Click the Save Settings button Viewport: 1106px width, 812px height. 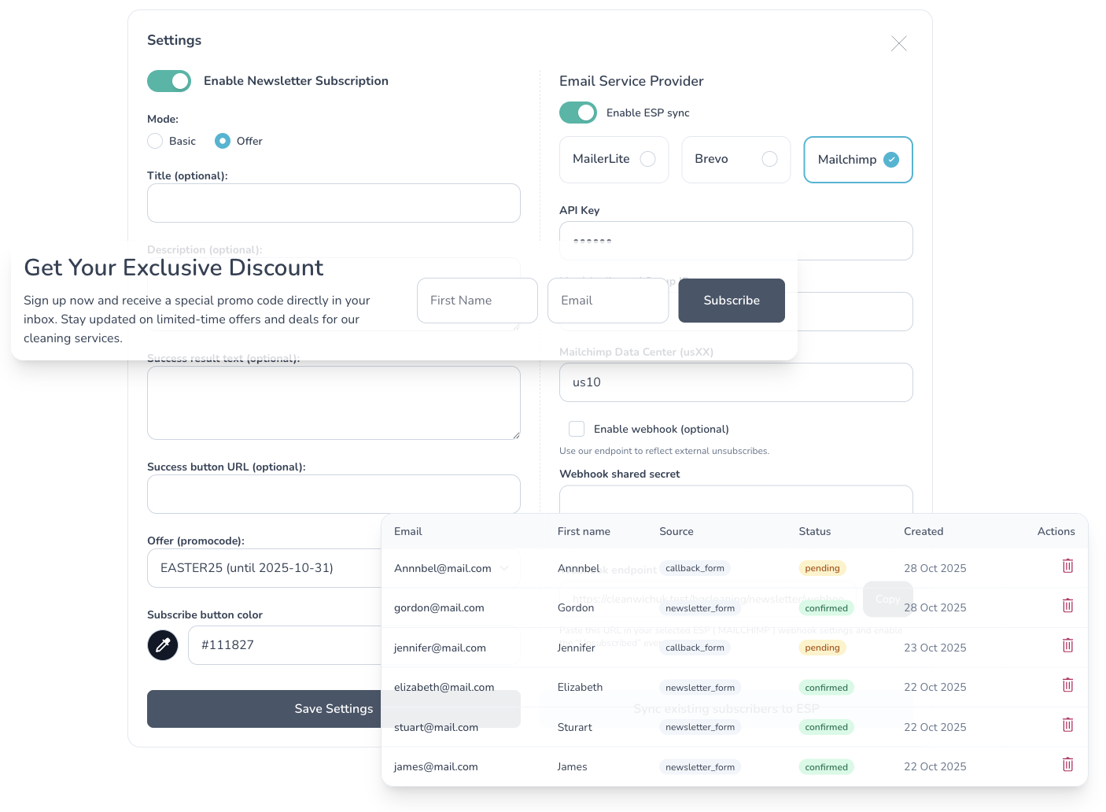pos(334,709)
